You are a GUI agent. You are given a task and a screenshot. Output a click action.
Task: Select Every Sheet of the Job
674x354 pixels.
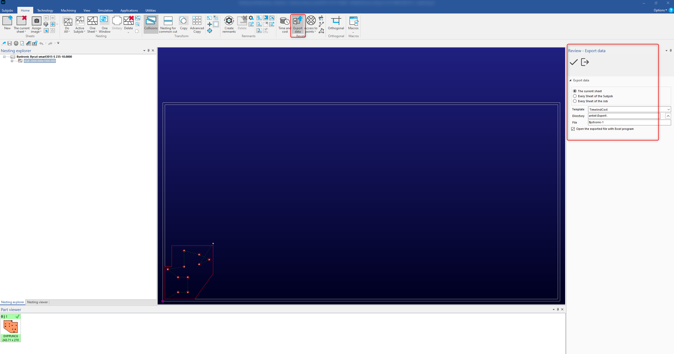575,101
